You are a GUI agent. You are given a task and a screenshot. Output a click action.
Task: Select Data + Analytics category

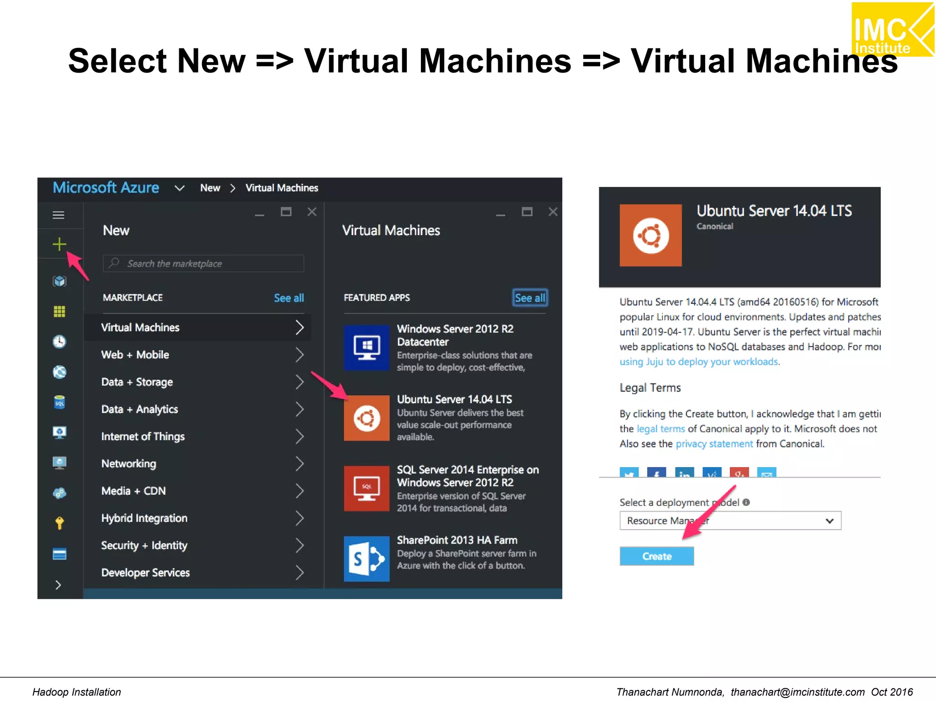pyautogui.click(x=197, y=409)
